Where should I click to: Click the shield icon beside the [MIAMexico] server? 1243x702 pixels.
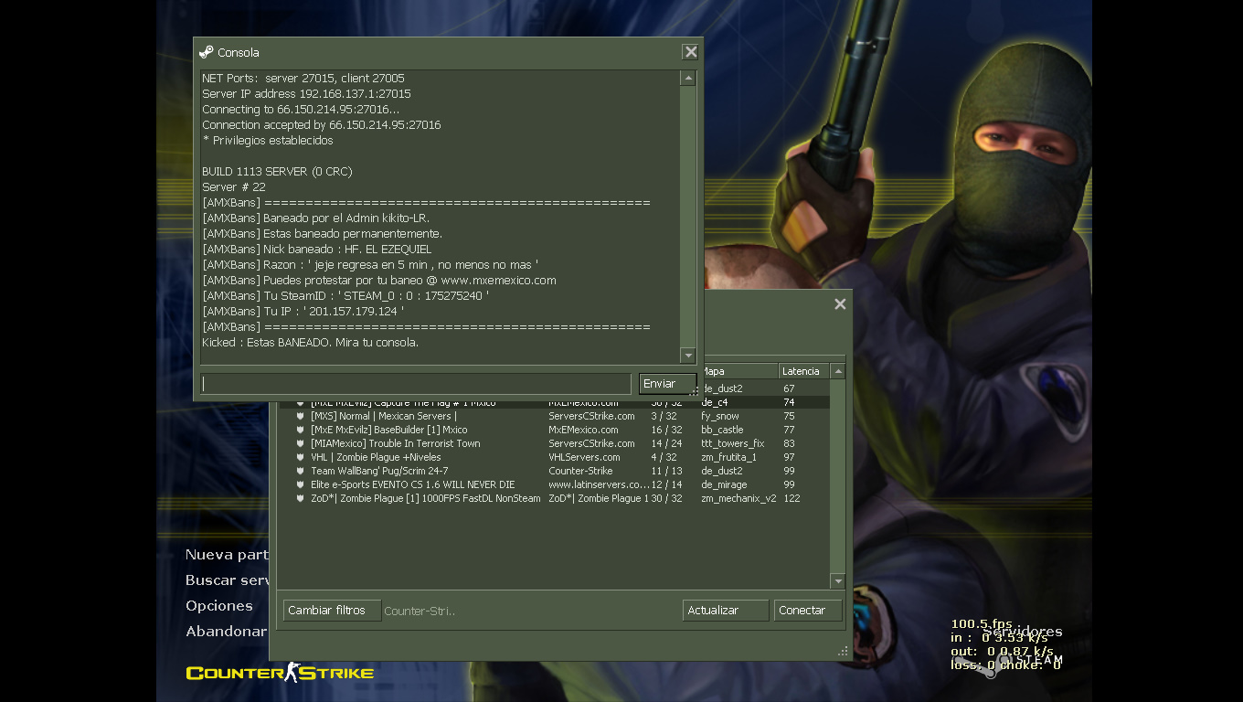pyautogui.click(x=300, y=443)
